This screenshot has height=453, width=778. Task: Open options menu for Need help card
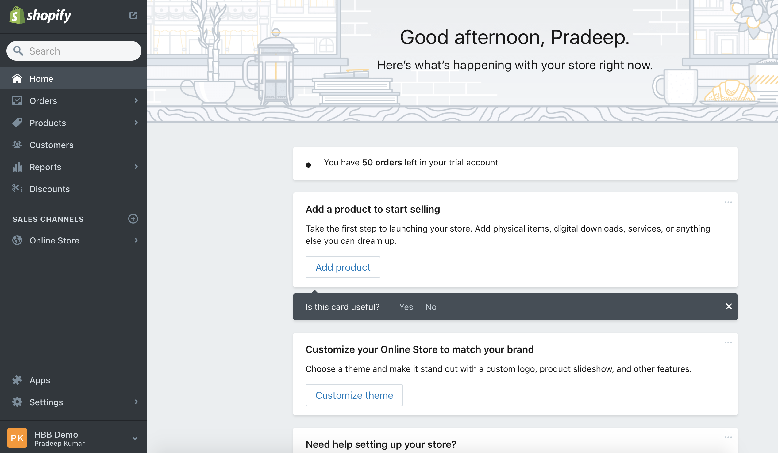728,437
